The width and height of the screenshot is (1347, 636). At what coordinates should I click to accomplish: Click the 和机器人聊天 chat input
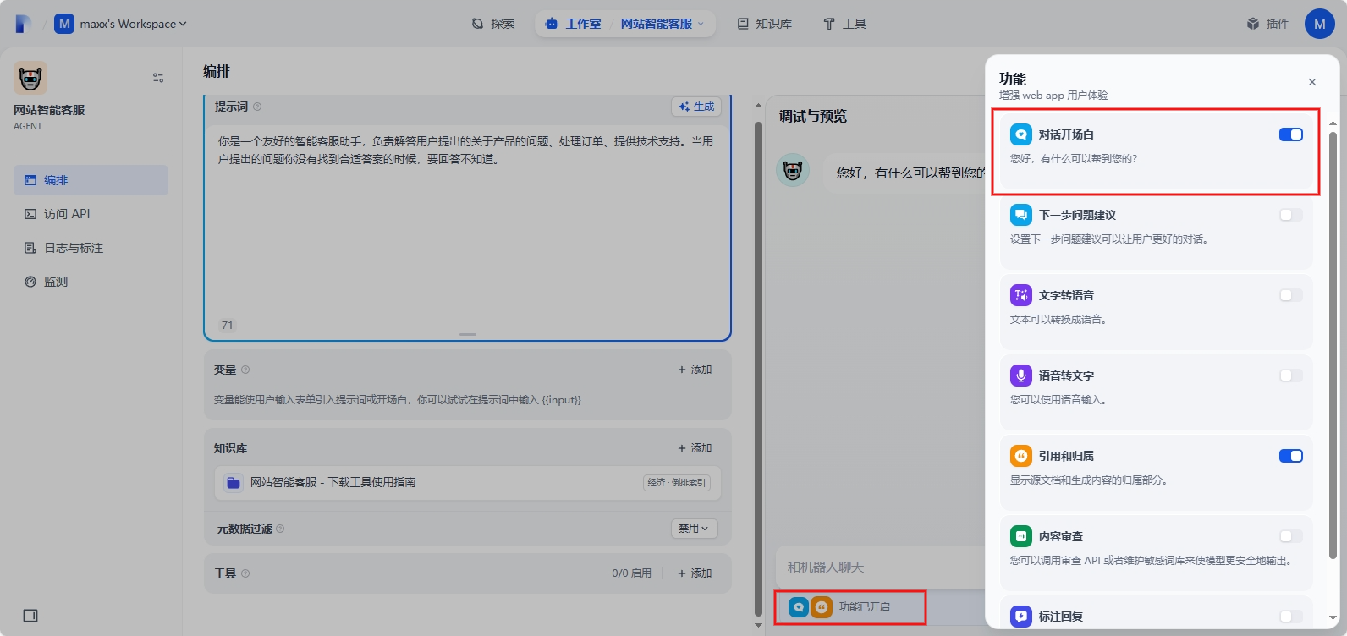[x=880, y=567]
